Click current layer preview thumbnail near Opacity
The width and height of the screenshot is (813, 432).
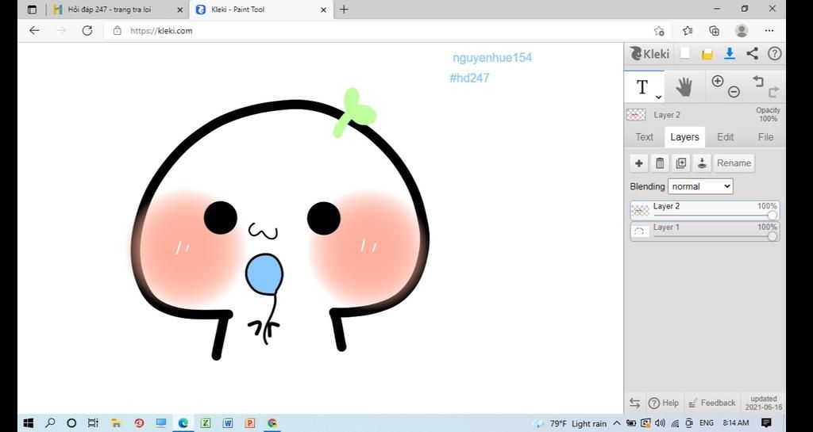click(636, 115)
